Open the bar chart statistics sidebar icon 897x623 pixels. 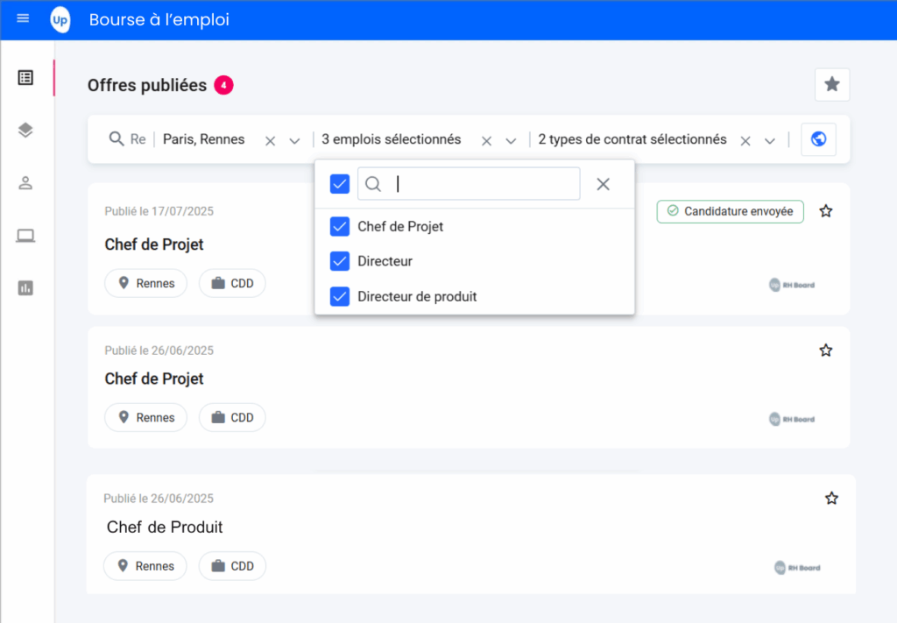coord(25,287)
